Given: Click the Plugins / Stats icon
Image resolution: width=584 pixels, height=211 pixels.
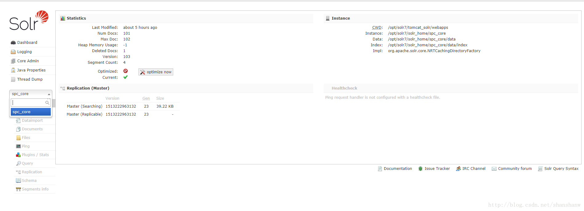Looking at the screenshot, I should coord(18,155).
